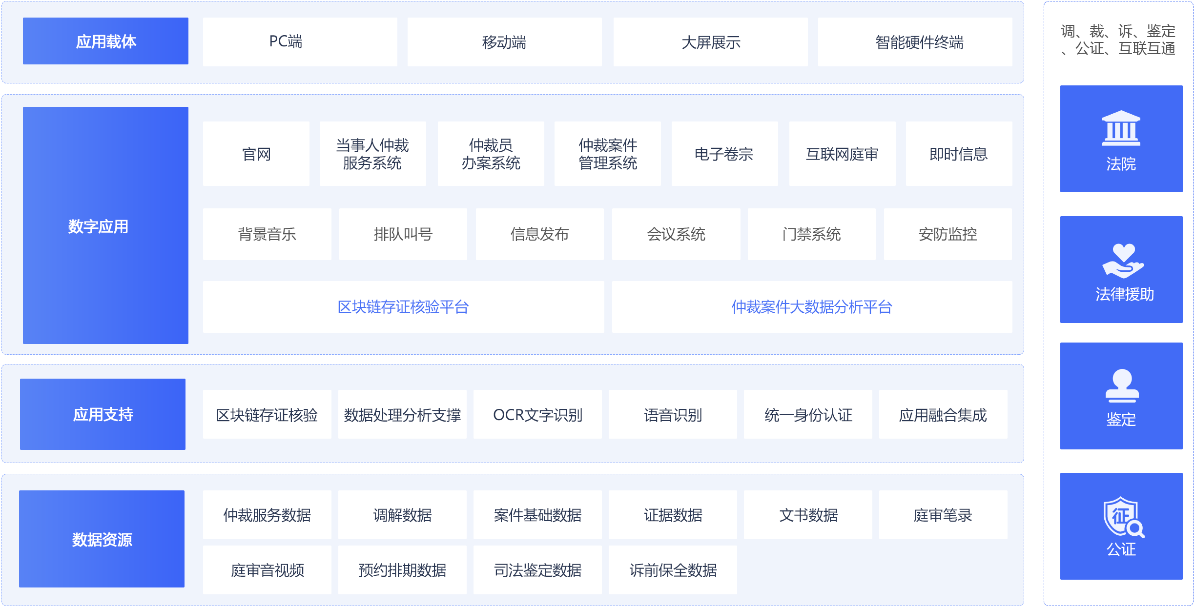
Task: Click the 法律援助 heart-in-hand icon
Action: [x=1123, y=261]
